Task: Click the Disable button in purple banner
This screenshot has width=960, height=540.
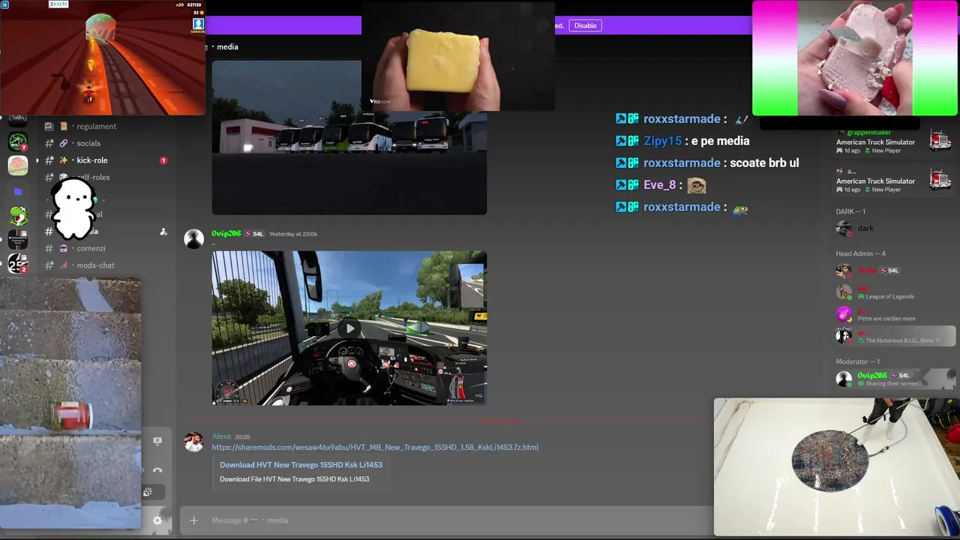Action: pos(585,25)
